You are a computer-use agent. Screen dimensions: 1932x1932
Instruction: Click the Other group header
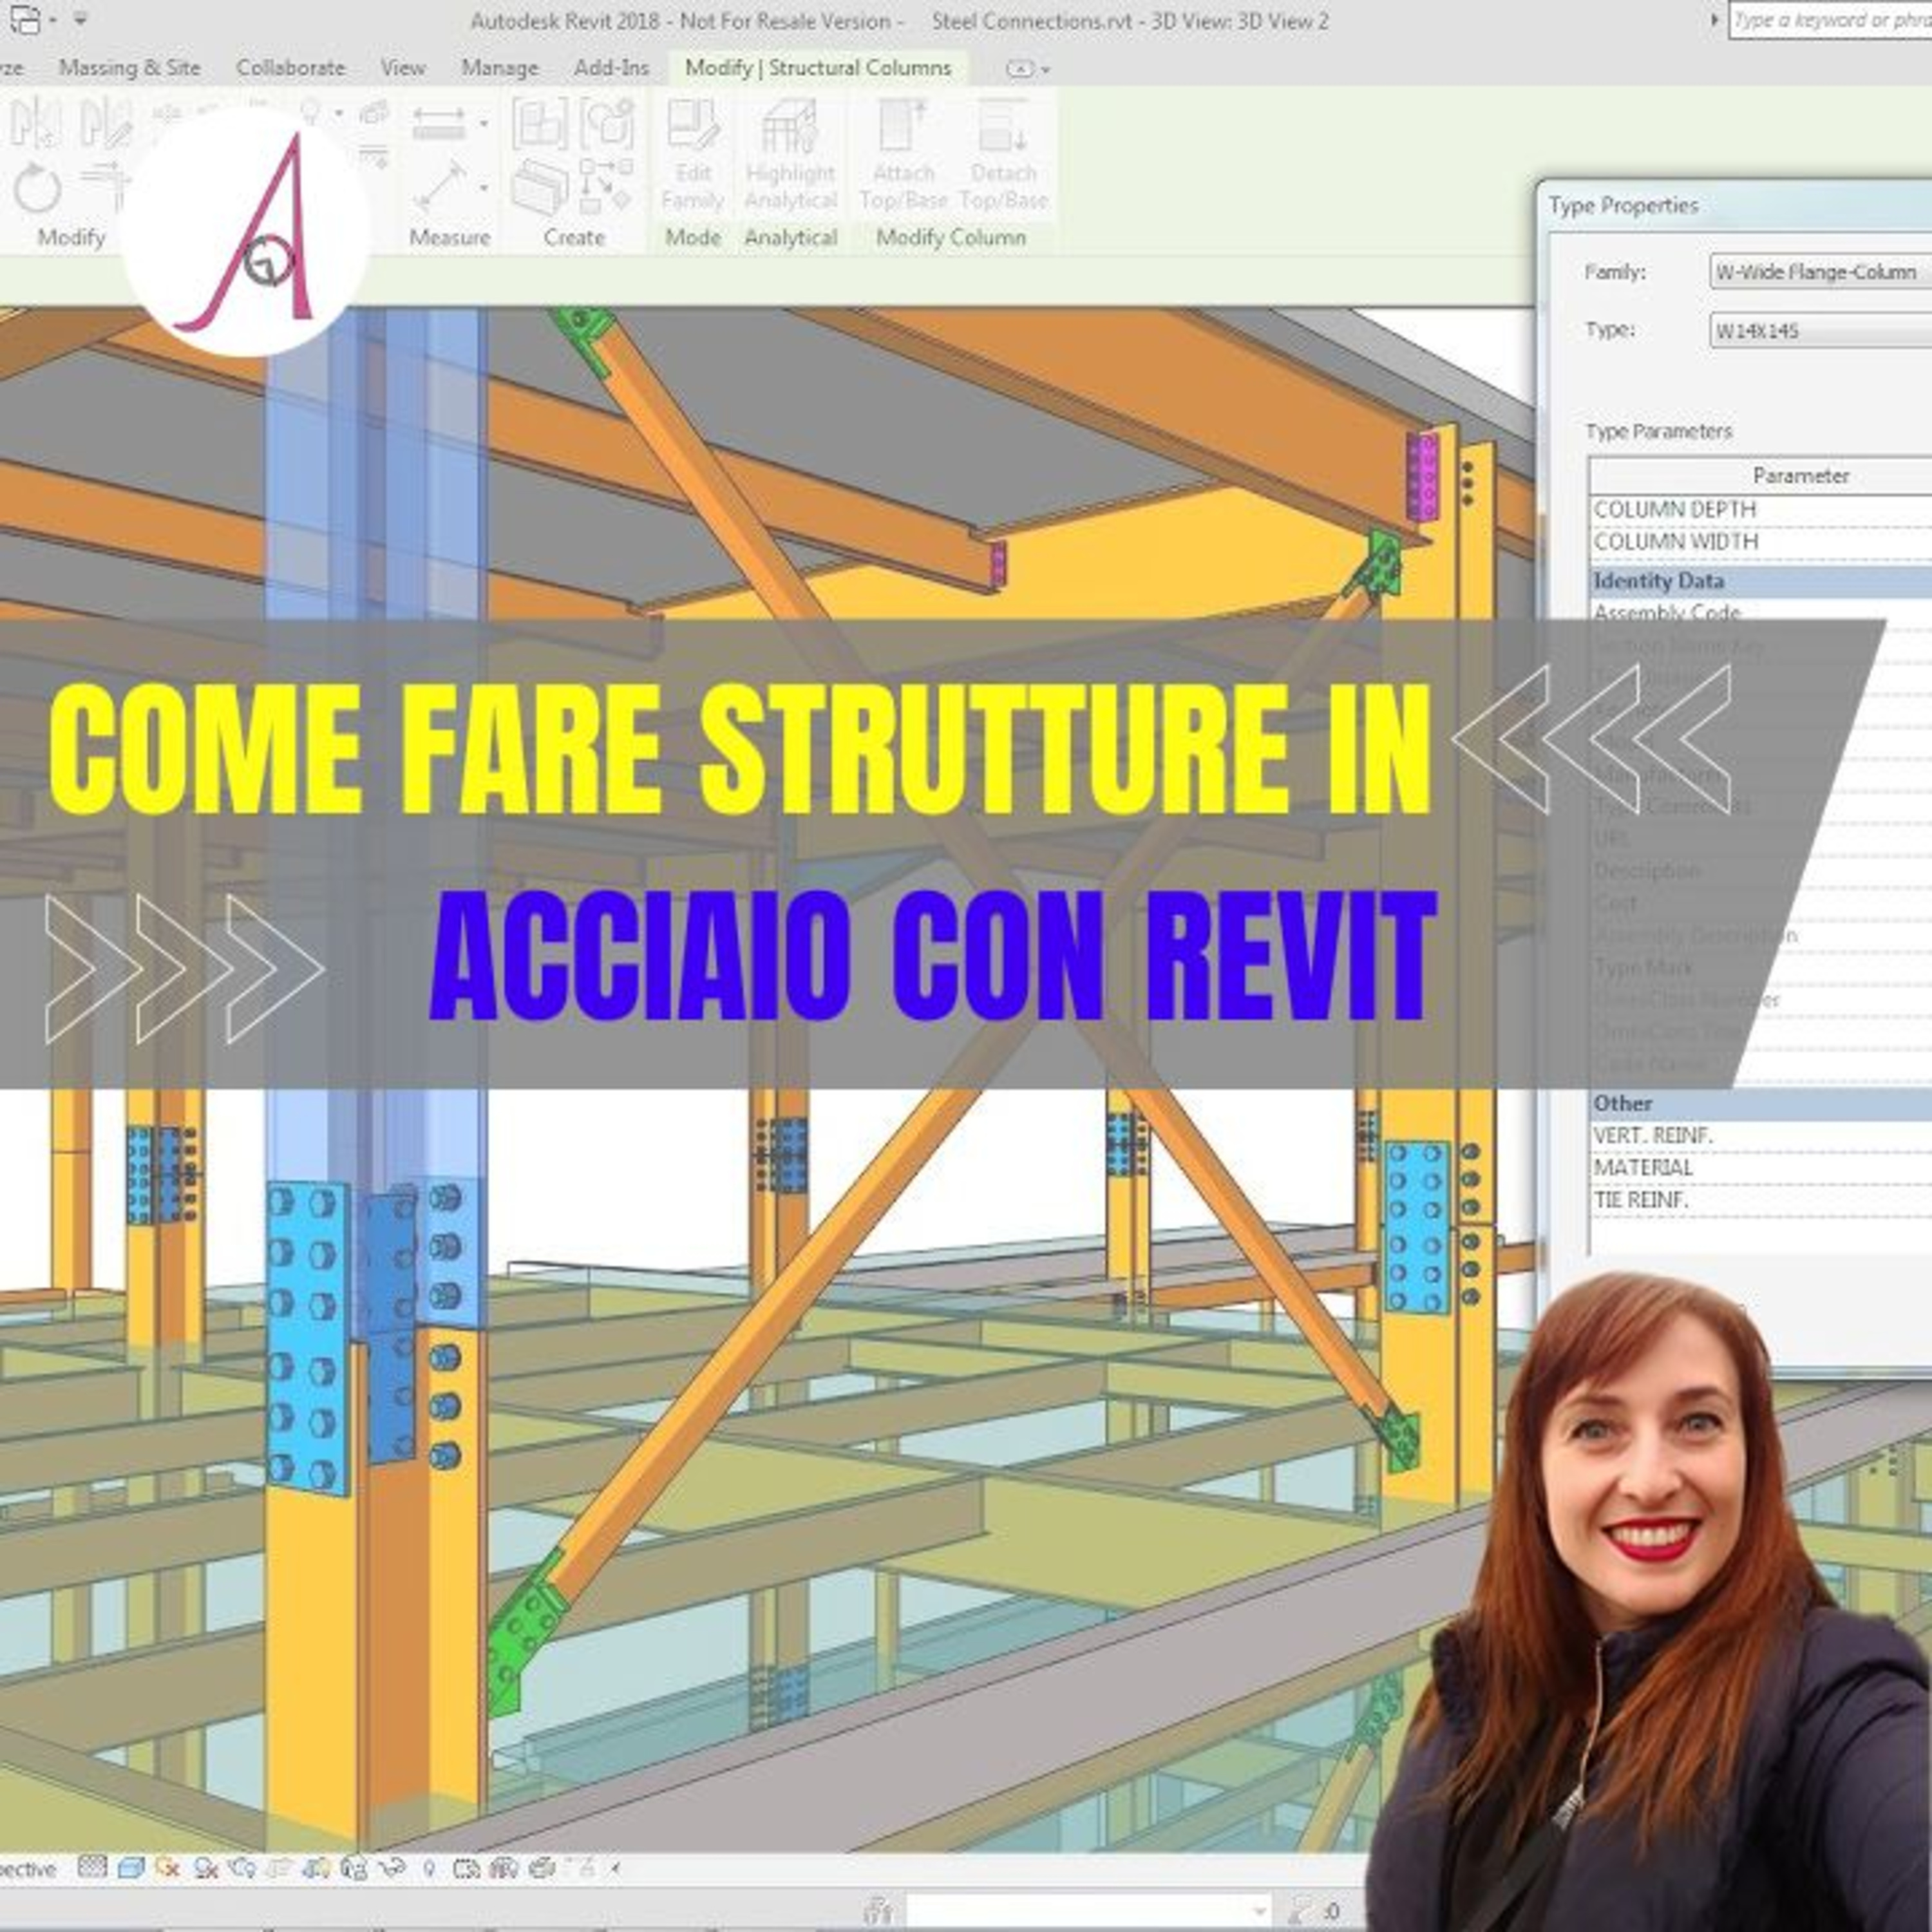click(1762, 1103)
